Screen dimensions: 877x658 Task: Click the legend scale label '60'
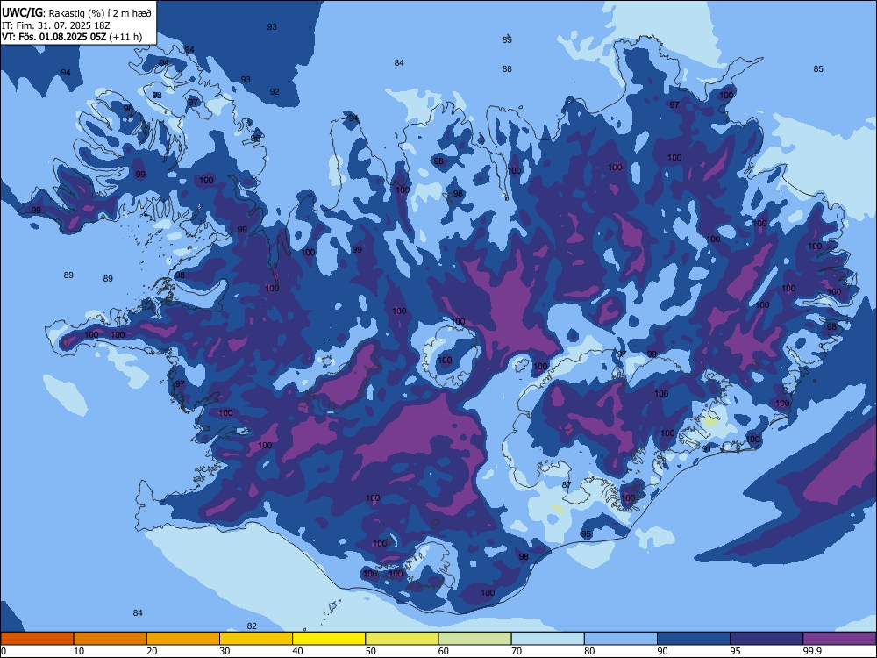pos(444,651)
